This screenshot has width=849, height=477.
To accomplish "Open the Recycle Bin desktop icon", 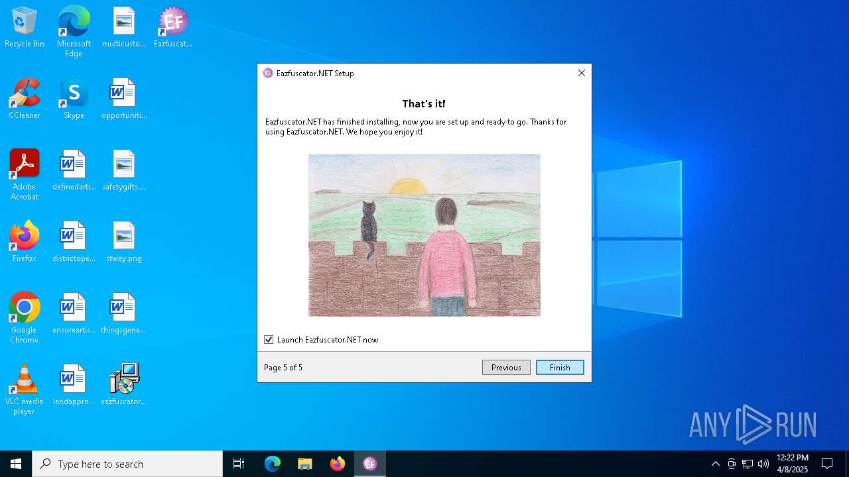I will 25,27.
